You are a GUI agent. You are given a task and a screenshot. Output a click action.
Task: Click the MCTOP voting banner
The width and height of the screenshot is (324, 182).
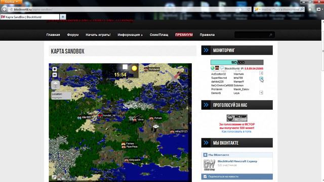[x=237, y=118]
